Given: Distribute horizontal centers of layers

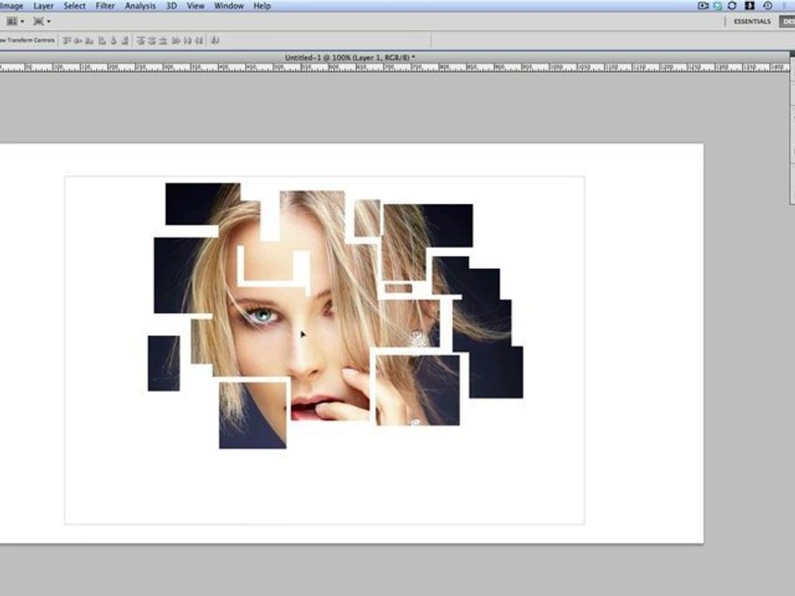Looking at the screenshot, I should [187, 41].
